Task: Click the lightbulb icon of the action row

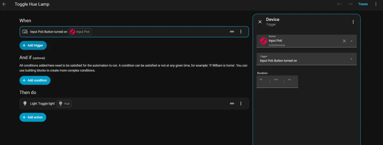Action: [x=25, y=104]
